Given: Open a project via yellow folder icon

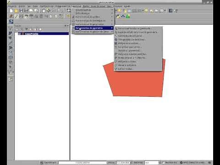Looking at the screenshot, I should pos(16,11).
